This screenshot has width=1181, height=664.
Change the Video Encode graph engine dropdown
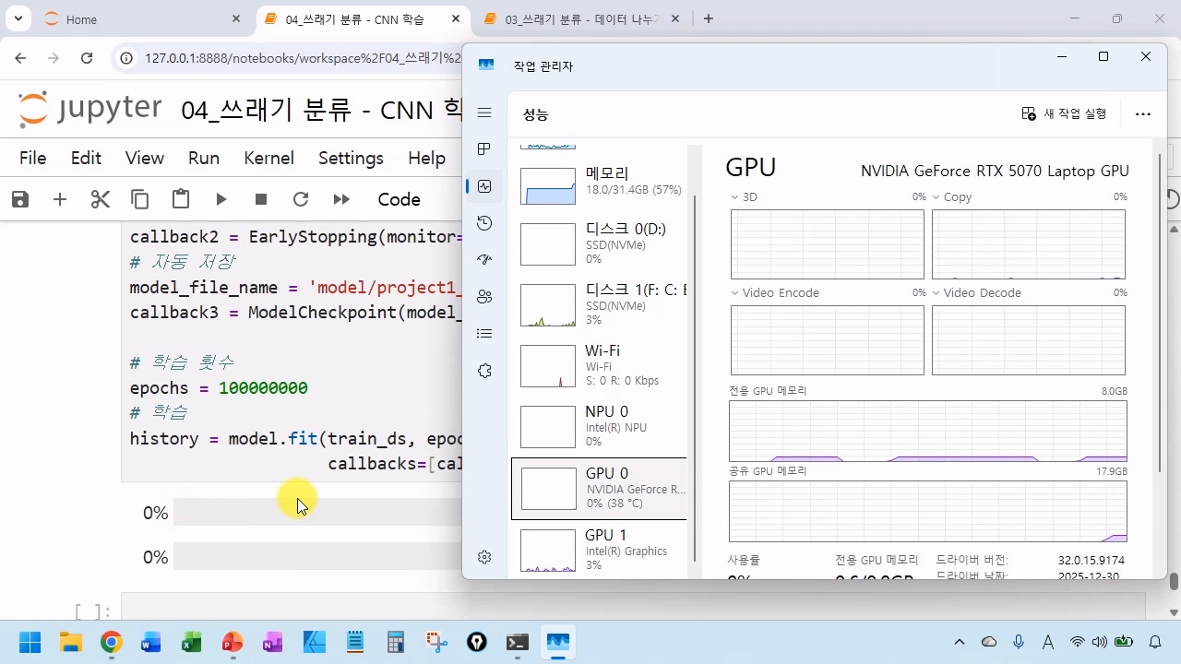click(x=736, y=293)
